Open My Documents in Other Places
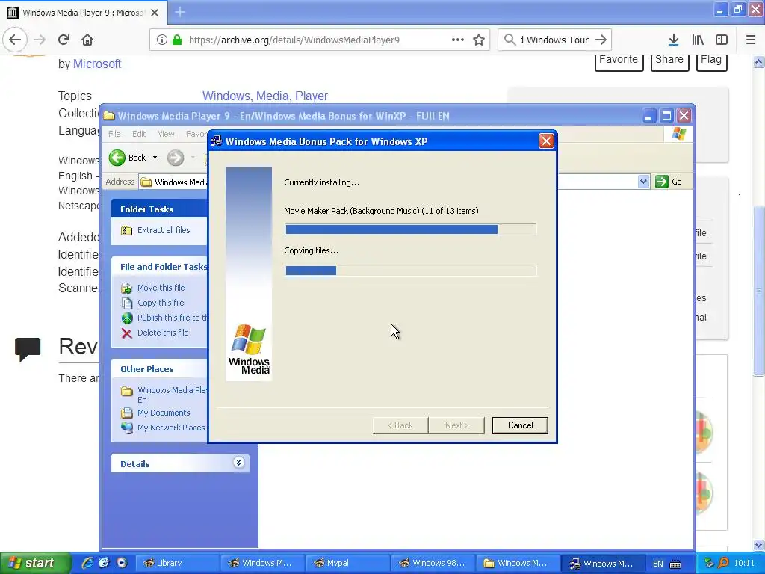Image resolution: width=765 pixels, height=574 pixels. (164, 413)
